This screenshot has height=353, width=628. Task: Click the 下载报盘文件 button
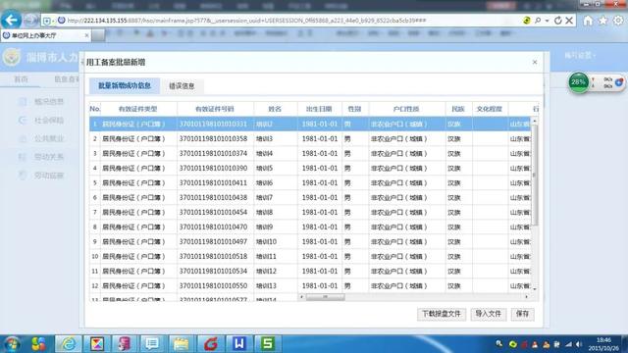tap(442, 314)
